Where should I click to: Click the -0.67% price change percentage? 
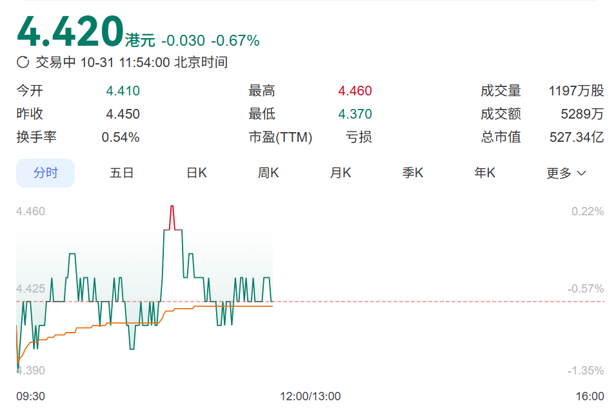click(x=235, y=41)
